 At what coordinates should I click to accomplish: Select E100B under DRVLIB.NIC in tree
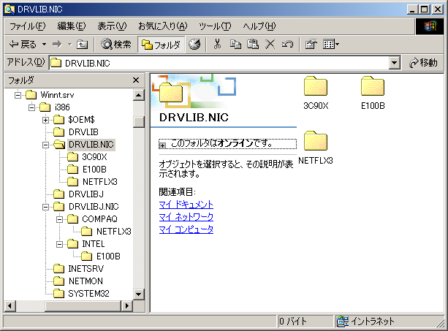click(x=94, y=170)
